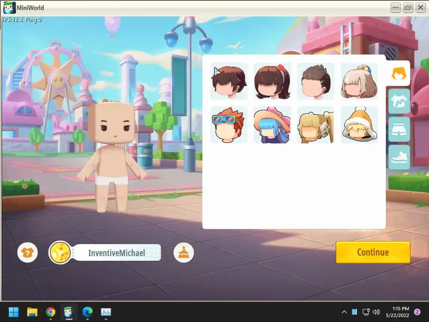Screen dimensions: 429x322
Task: Show hidden system tray icons
Action: [344, 312]
